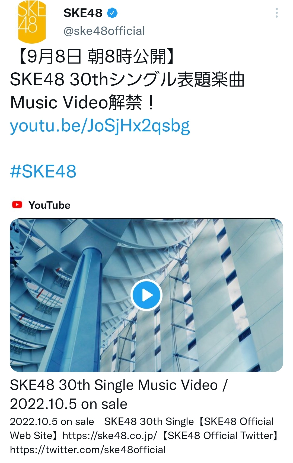Click the SKE48 30th Single description text

tap(149, 422)
